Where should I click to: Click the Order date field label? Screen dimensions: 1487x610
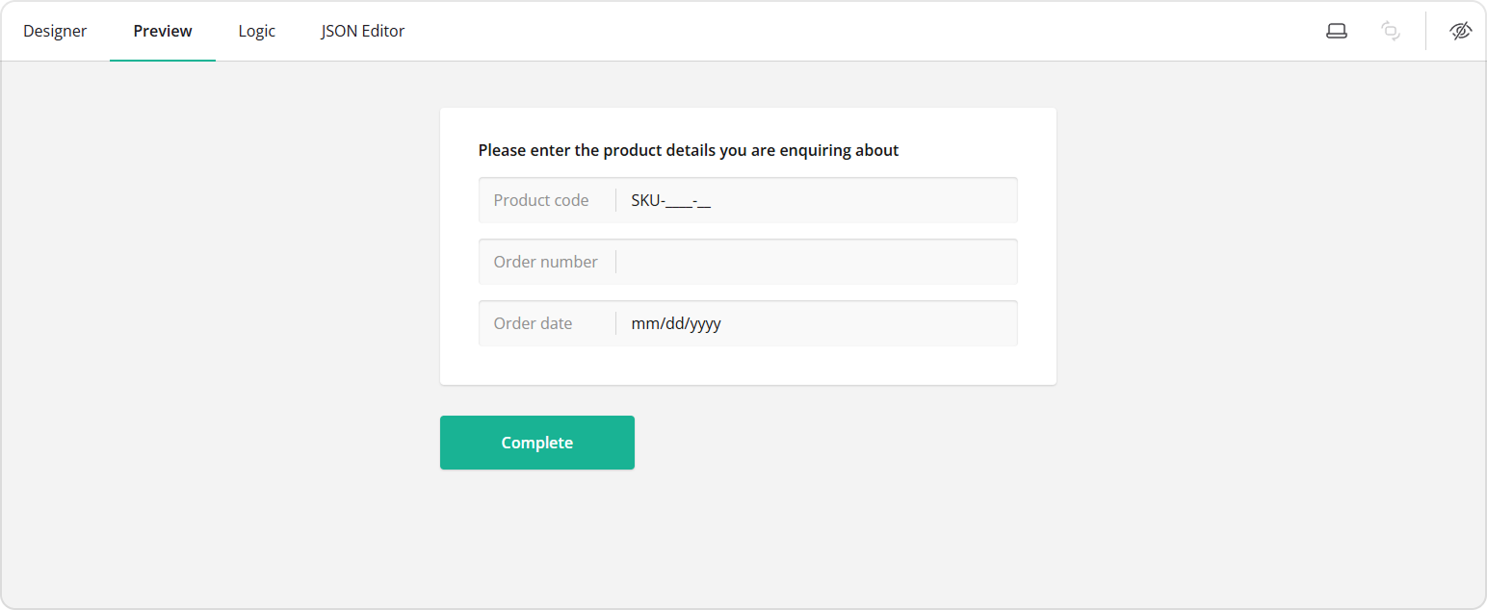[x=533, y=322]
